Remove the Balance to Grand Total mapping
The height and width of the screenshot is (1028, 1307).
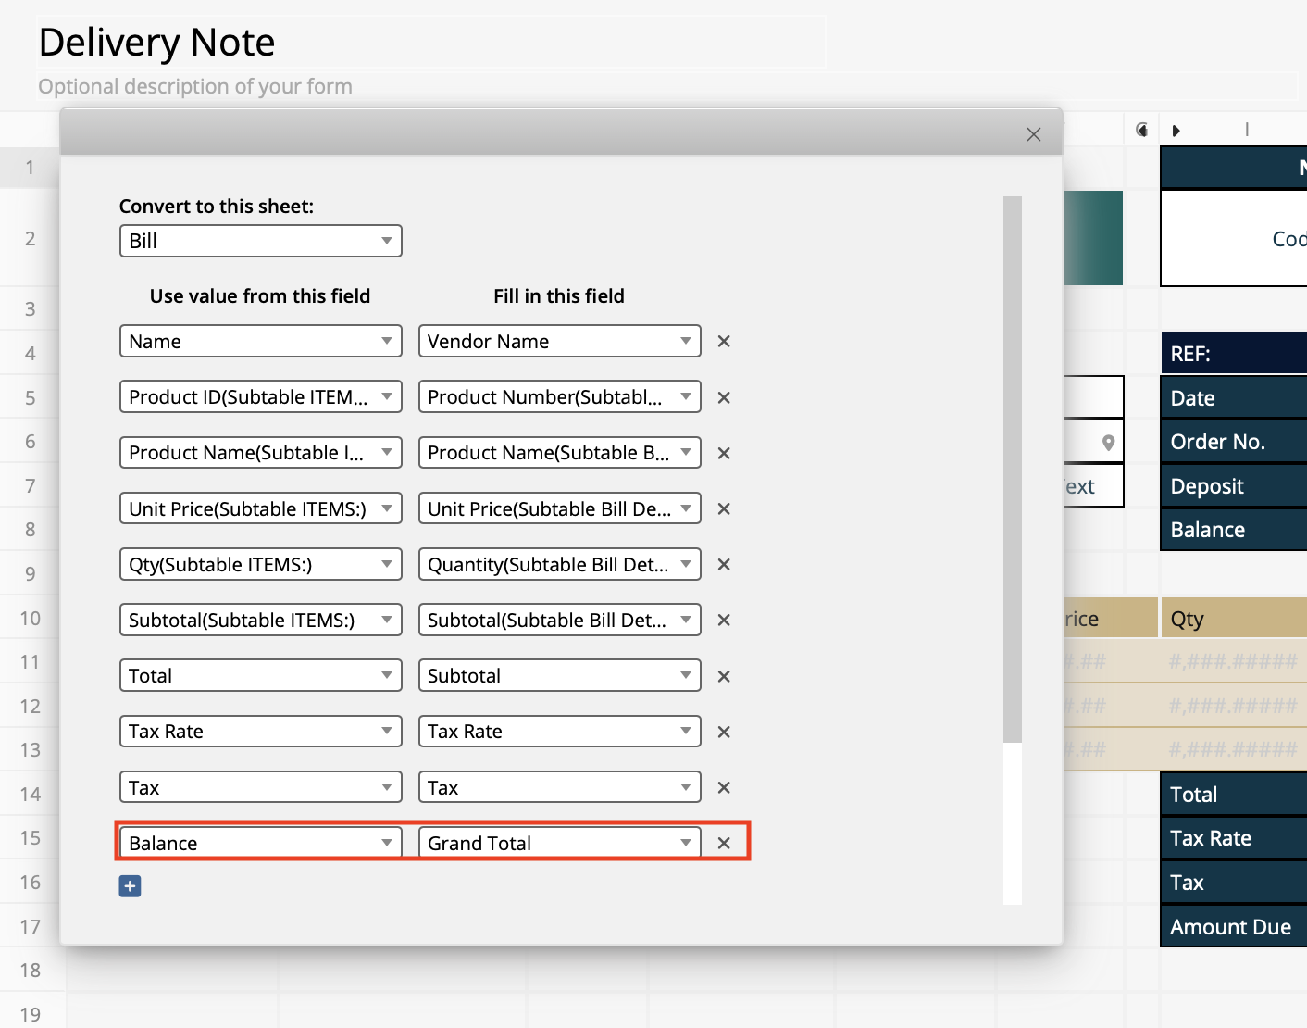click(724, 844)
